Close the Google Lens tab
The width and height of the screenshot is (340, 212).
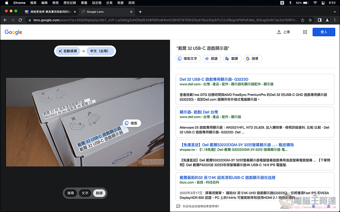(131, 12)
